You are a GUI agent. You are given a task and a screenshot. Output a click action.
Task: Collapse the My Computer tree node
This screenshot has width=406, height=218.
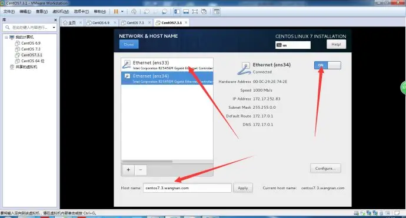(6, 37)
